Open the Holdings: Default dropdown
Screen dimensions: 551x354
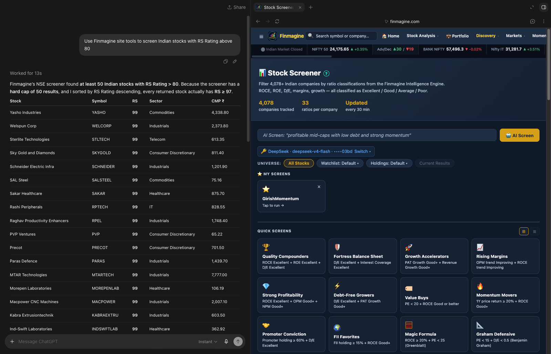click(389, 163)
